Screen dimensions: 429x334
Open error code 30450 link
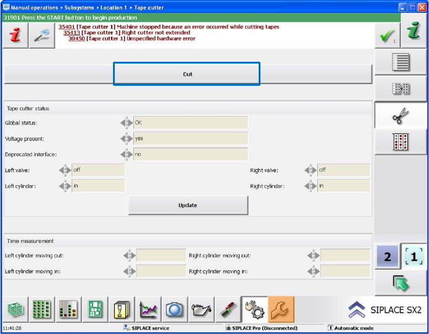coord(77,38)
